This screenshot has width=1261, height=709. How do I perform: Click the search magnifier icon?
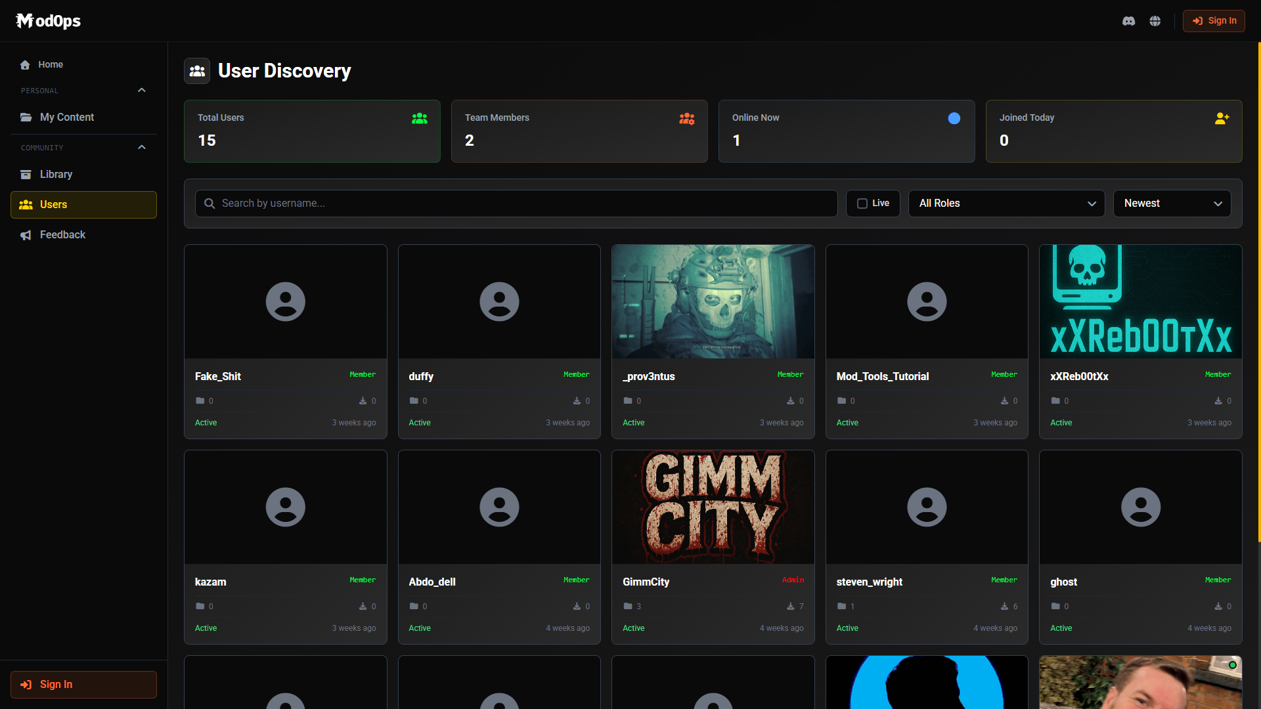tap(209, 204)
